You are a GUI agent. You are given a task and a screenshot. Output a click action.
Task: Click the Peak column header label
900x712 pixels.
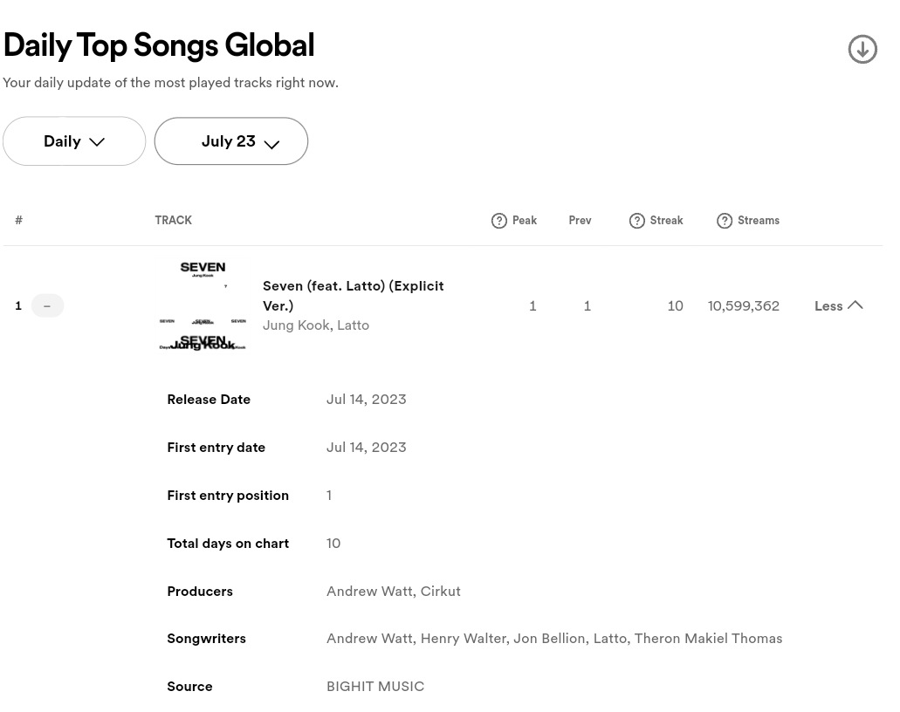pos(525,220)
